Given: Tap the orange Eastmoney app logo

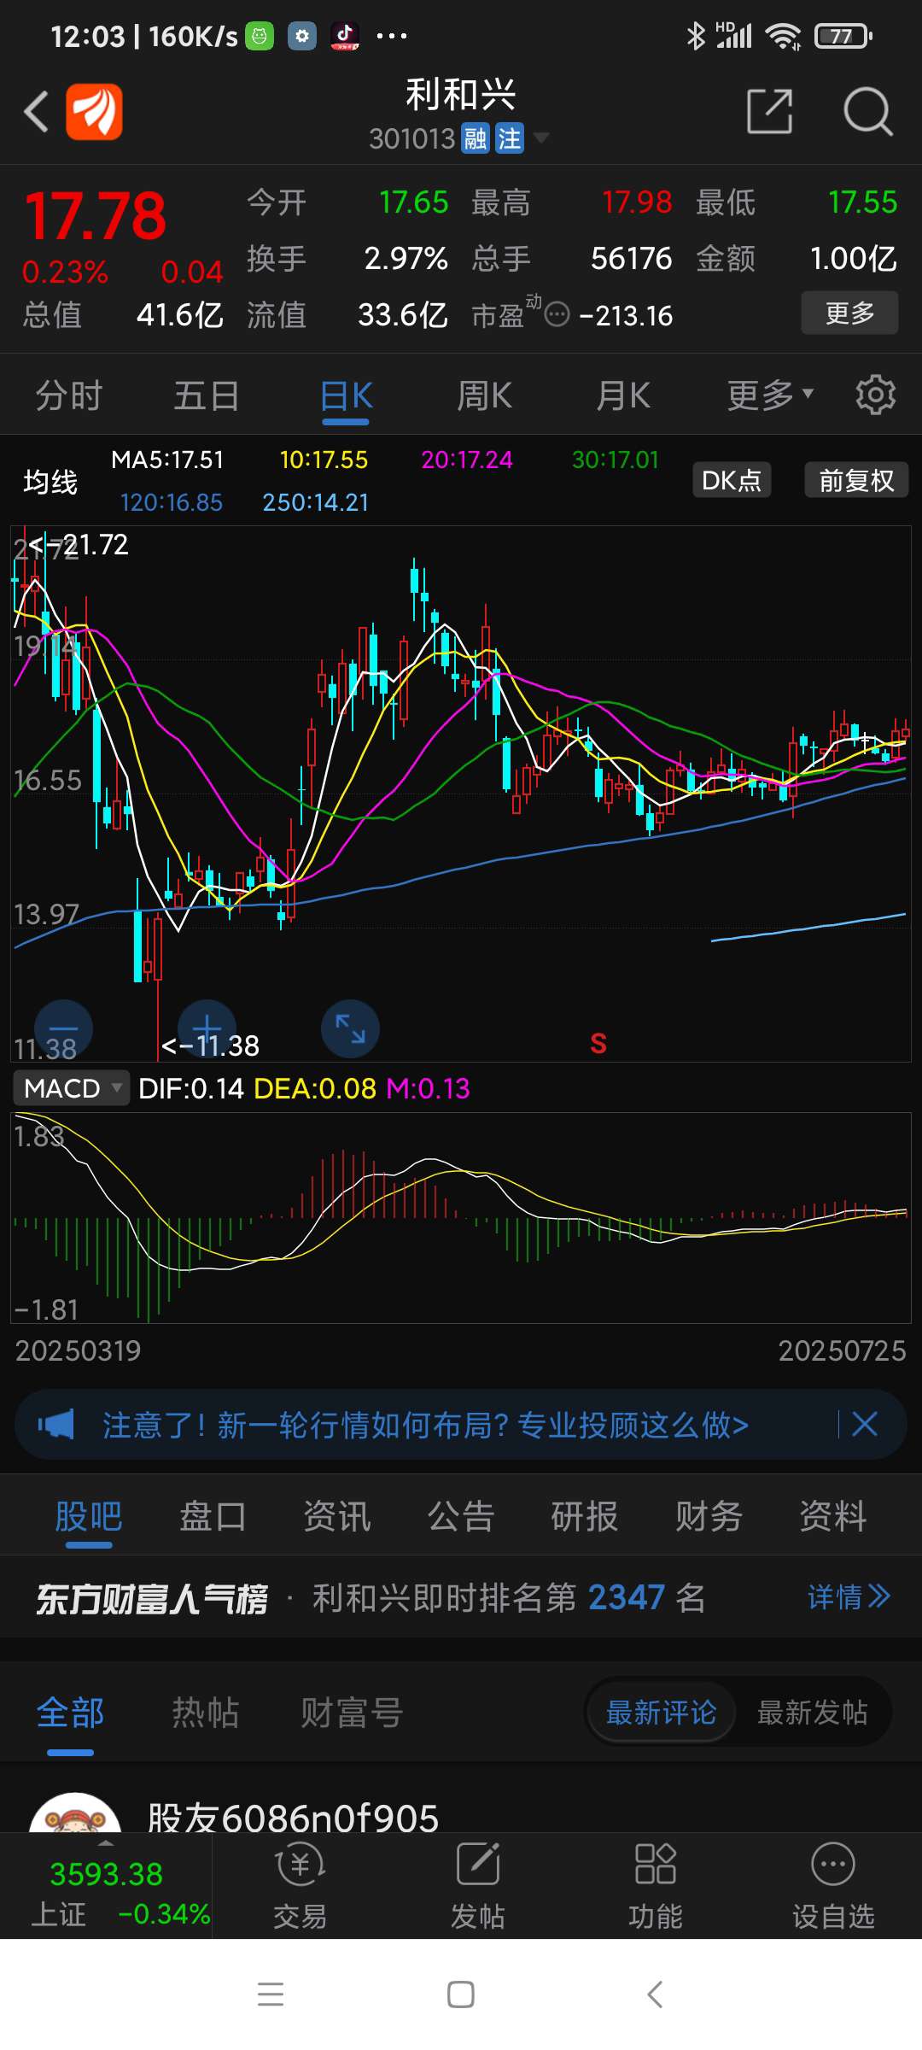Looking at the screenshot, I should tap(94, 112).
